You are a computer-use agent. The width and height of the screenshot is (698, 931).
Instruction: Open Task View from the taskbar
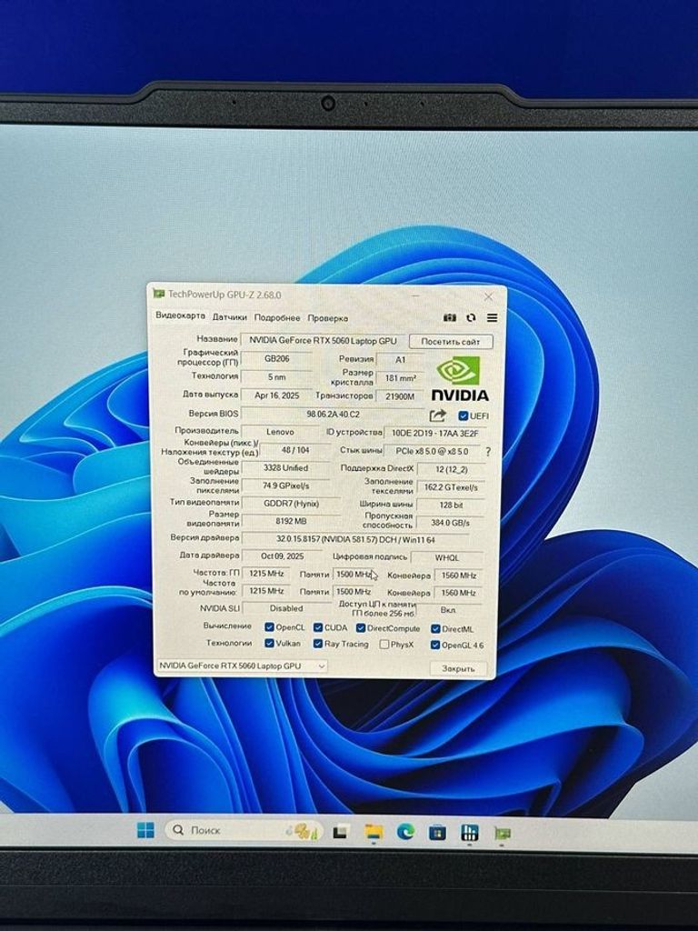(x=340, y=832)
